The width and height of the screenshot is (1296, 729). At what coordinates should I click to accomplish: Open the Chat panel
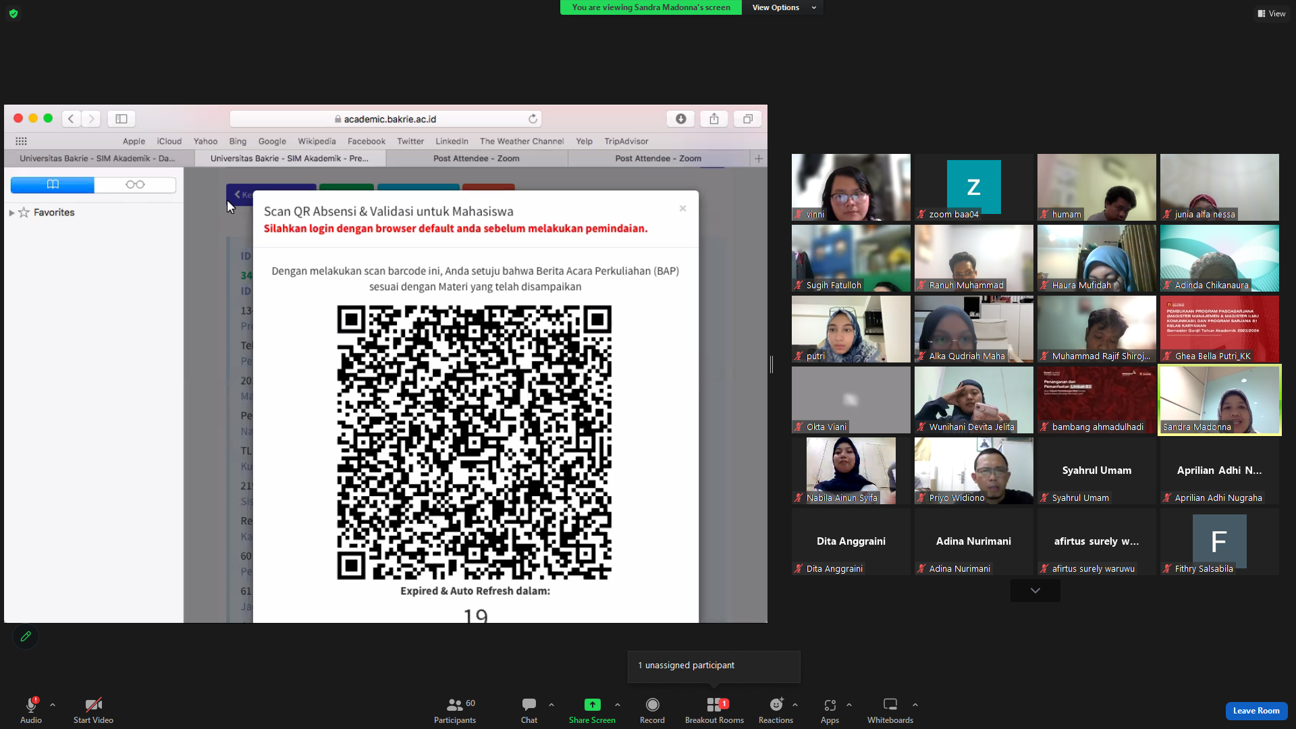point(529,710)
